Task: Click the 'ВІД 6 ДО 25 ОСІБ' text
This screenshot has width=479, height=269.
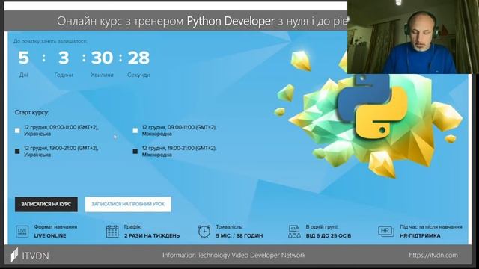Action: (329, 236)
